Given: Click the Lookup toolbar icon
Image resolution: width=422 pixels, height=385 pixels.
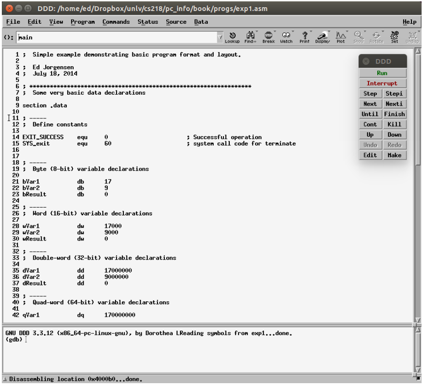Looking at the screenshot, I should [232, 37].
